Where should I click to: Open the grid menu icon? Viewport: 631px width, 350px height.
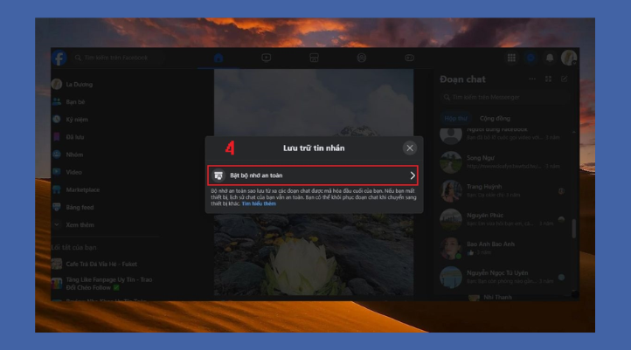pos(512,58)
